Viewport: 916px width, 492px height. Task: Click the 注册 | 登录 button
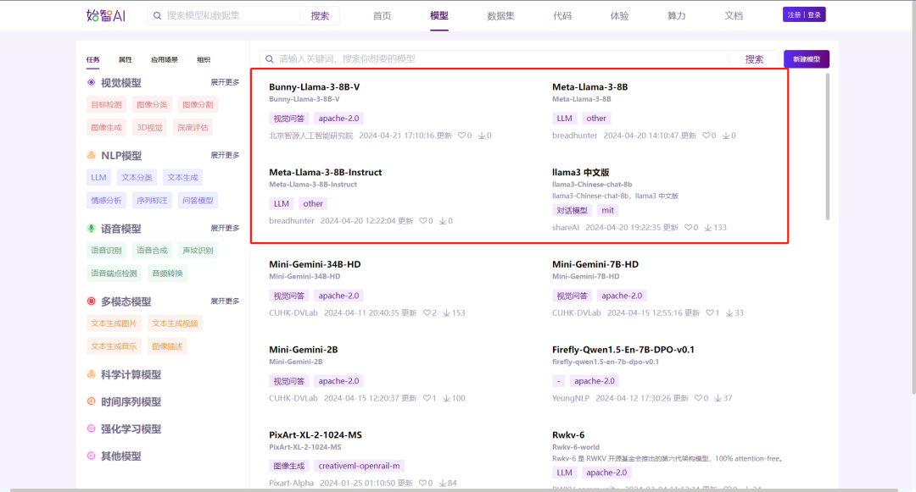pos(804,14)
